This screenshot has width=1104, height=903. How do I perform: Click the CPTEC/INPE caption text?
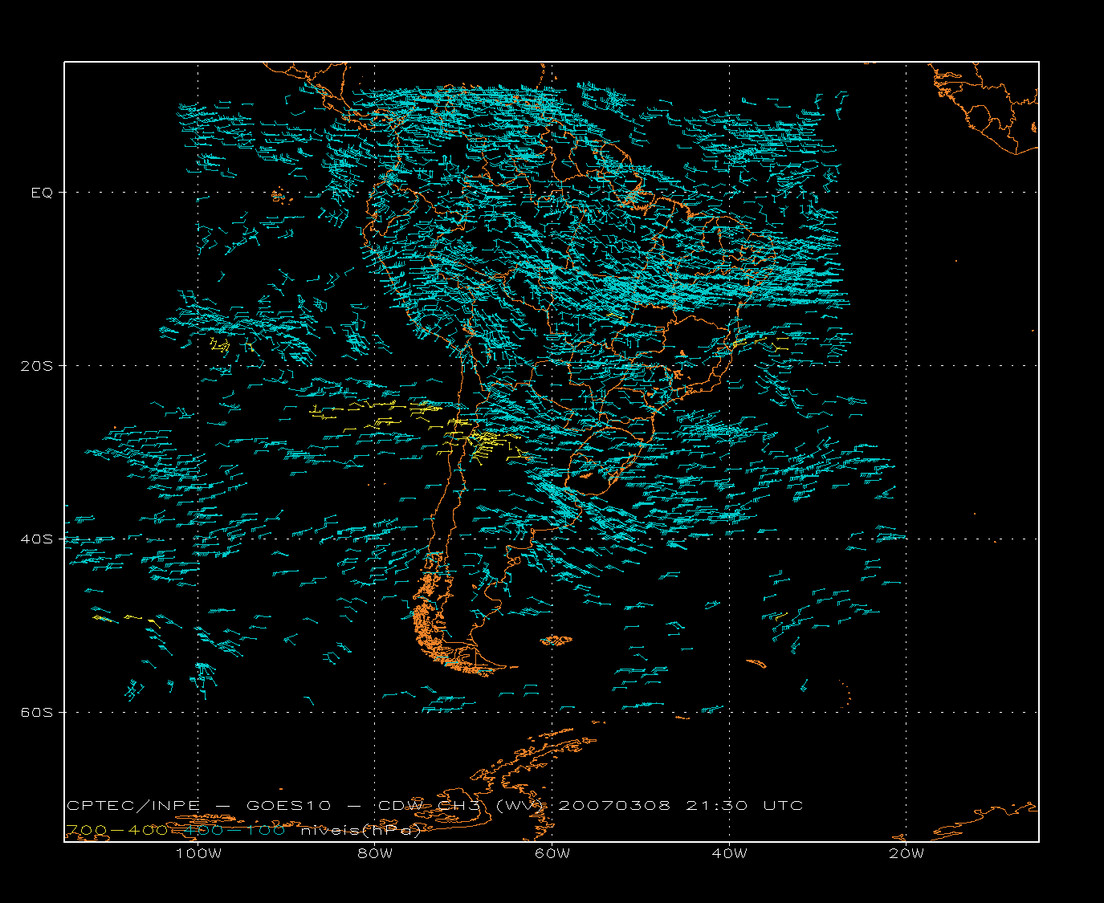133,806
